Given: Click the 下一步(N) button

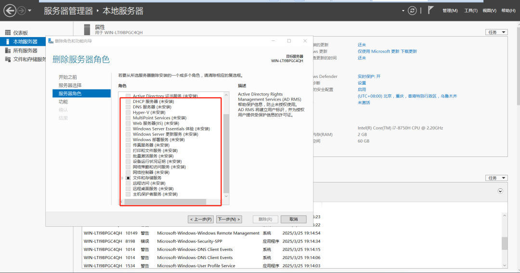Looking at the screenshot, I should pyautogui.click(x=229, y=219).
